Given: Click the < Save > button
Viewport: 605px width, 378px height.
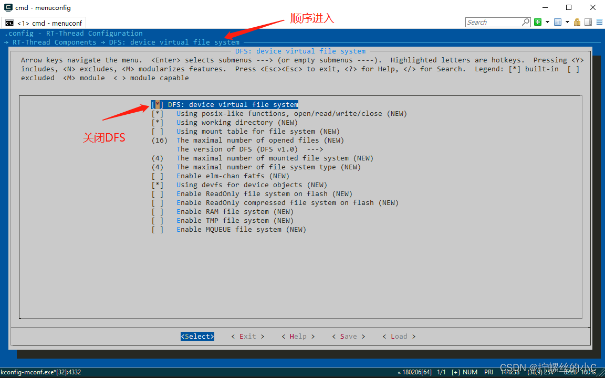Looking at the screenshot, I should point(348,337).
